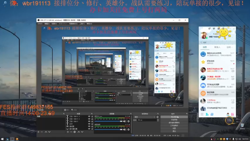Open source properties gear in the sources toolbar
This screenshot has width=250, height=141.
75,132
